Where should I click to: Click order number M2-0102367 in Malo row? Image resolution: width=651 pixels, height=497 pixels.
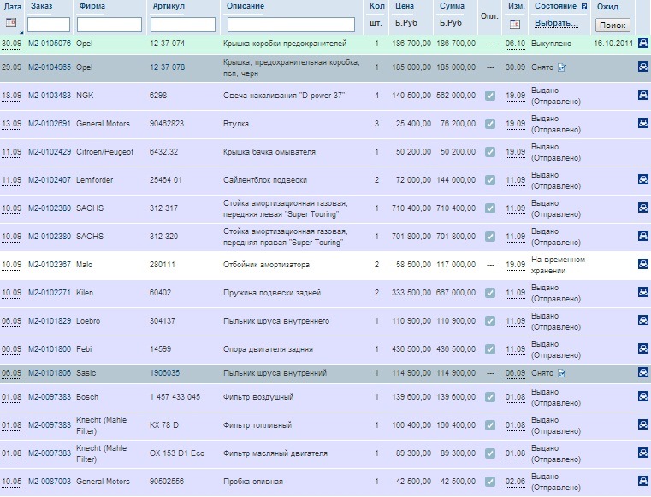pos(50,265)
